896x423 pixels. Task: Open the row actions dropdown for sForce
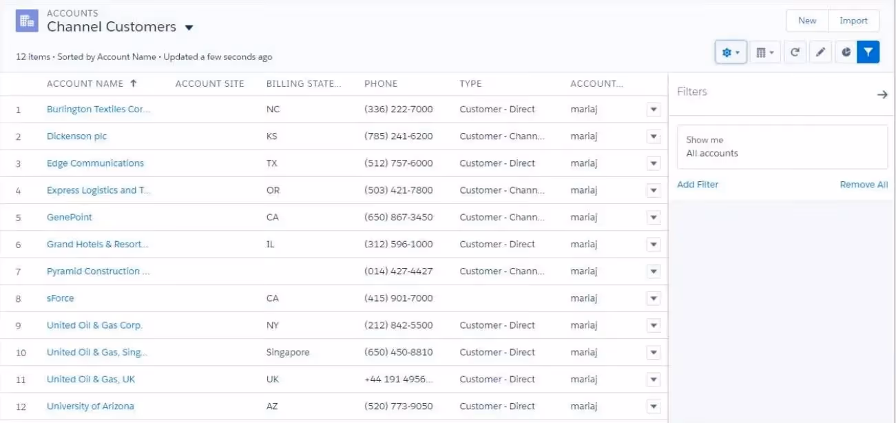(x=653, y=298)
